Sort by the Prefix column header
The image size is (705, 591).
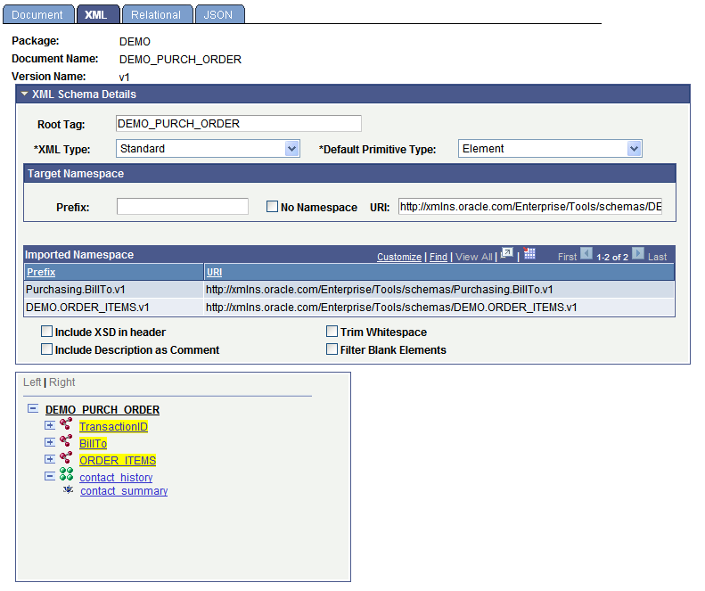(x=41, y=272)
